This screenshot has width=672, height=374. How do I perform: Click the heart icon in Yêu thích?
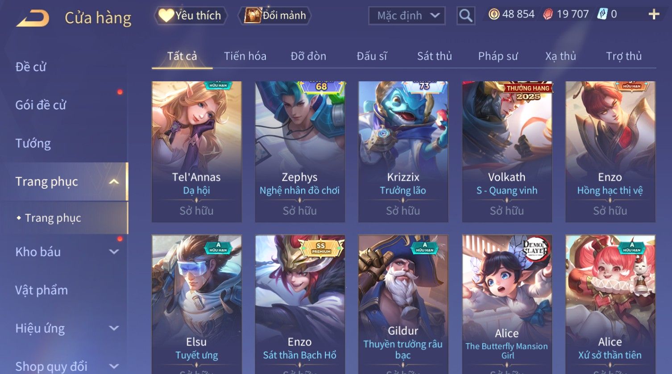pyautogui.click(x=166, y=16)
